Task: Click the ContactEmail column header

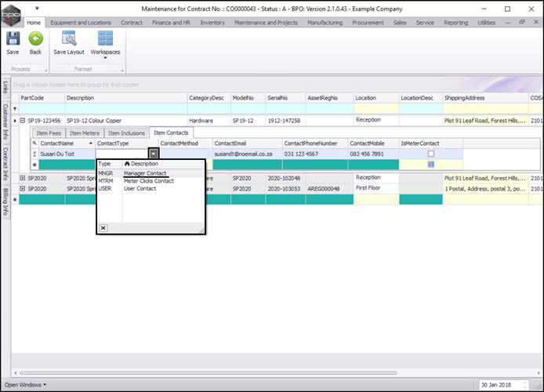Action: pyautogui.click(x=248, y=143)
